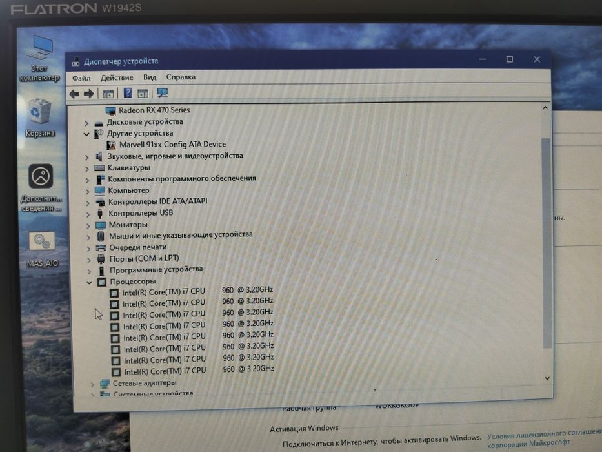Viewport: 602px width, 452px height.
Task: Expand the Мониторы node
Action: [x=88, y=226]
